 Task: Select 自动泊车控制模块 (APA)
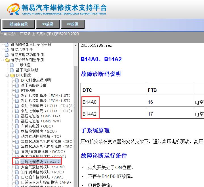[42, 177]
